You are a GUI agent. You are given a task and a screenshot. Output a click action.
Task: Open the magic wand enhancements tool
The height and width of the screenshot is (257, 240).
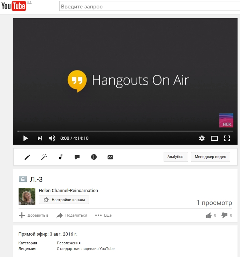coord(44,157)
